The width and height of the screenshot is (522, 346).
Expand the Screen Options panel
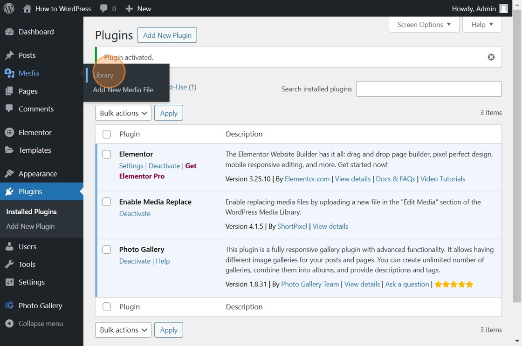(424, 25)
